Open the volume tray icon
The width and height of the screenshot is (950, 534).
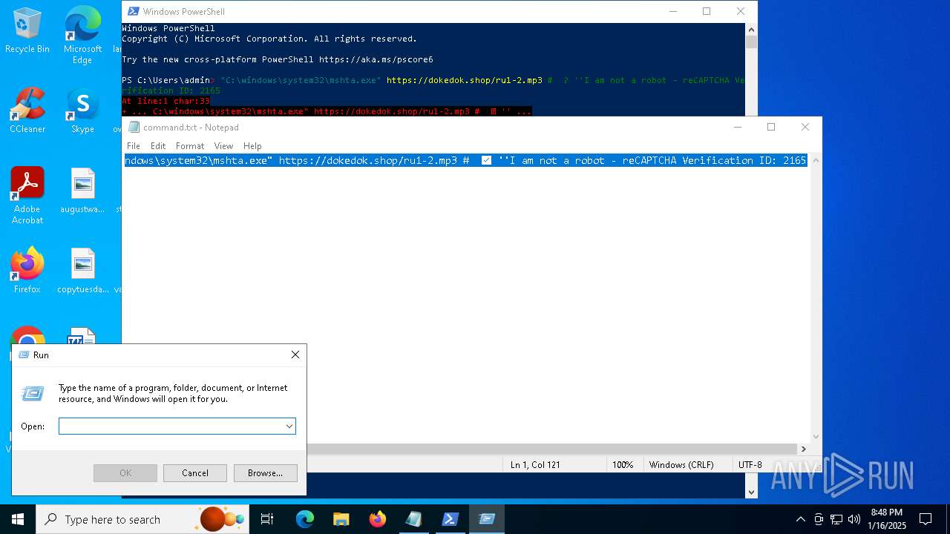click(854, 519)
